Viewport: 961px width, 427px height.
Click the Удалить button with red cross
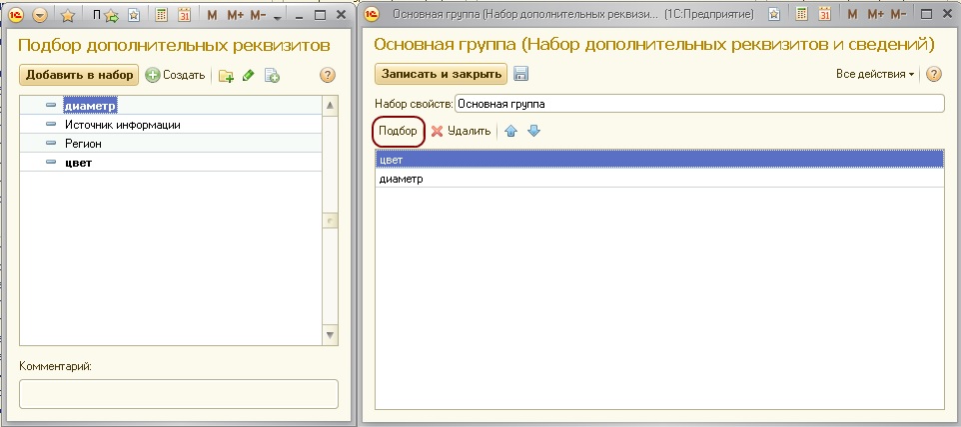tap(461, 131)
